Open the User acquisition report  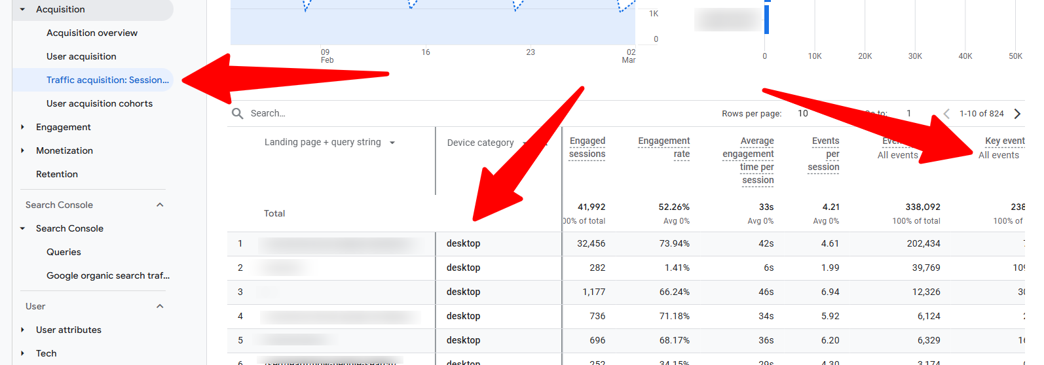click(81, 56)
